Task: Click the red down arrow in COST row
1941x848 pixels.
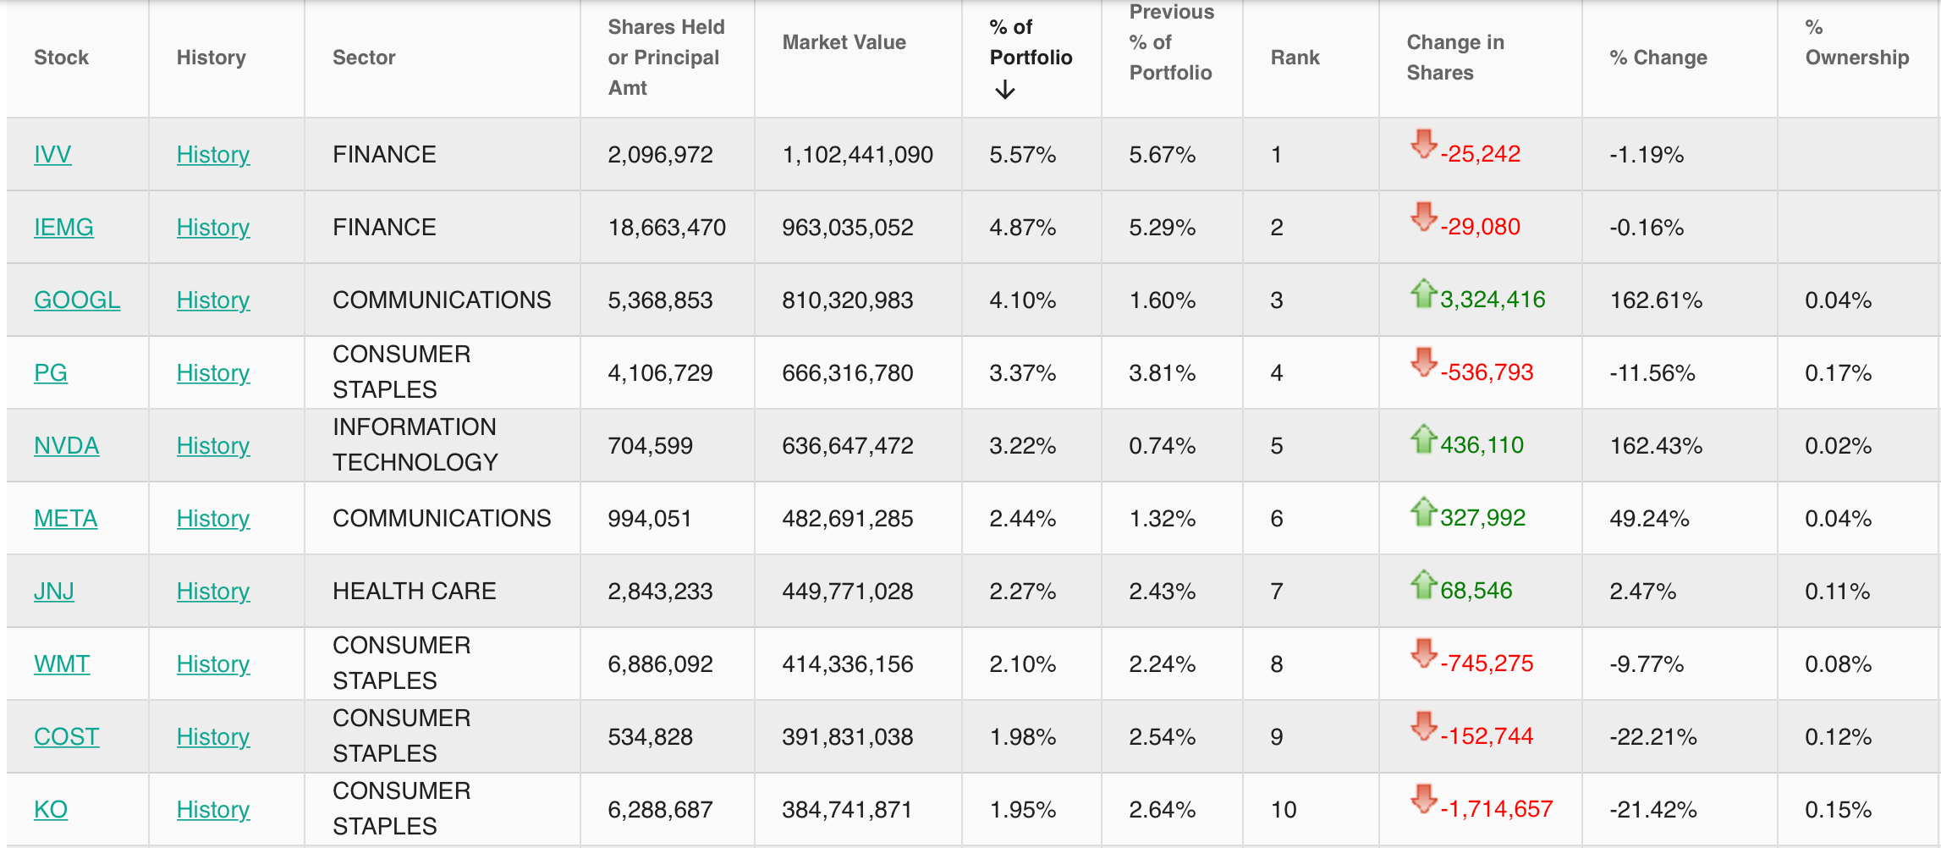Action: click(x=1424, y=726)
